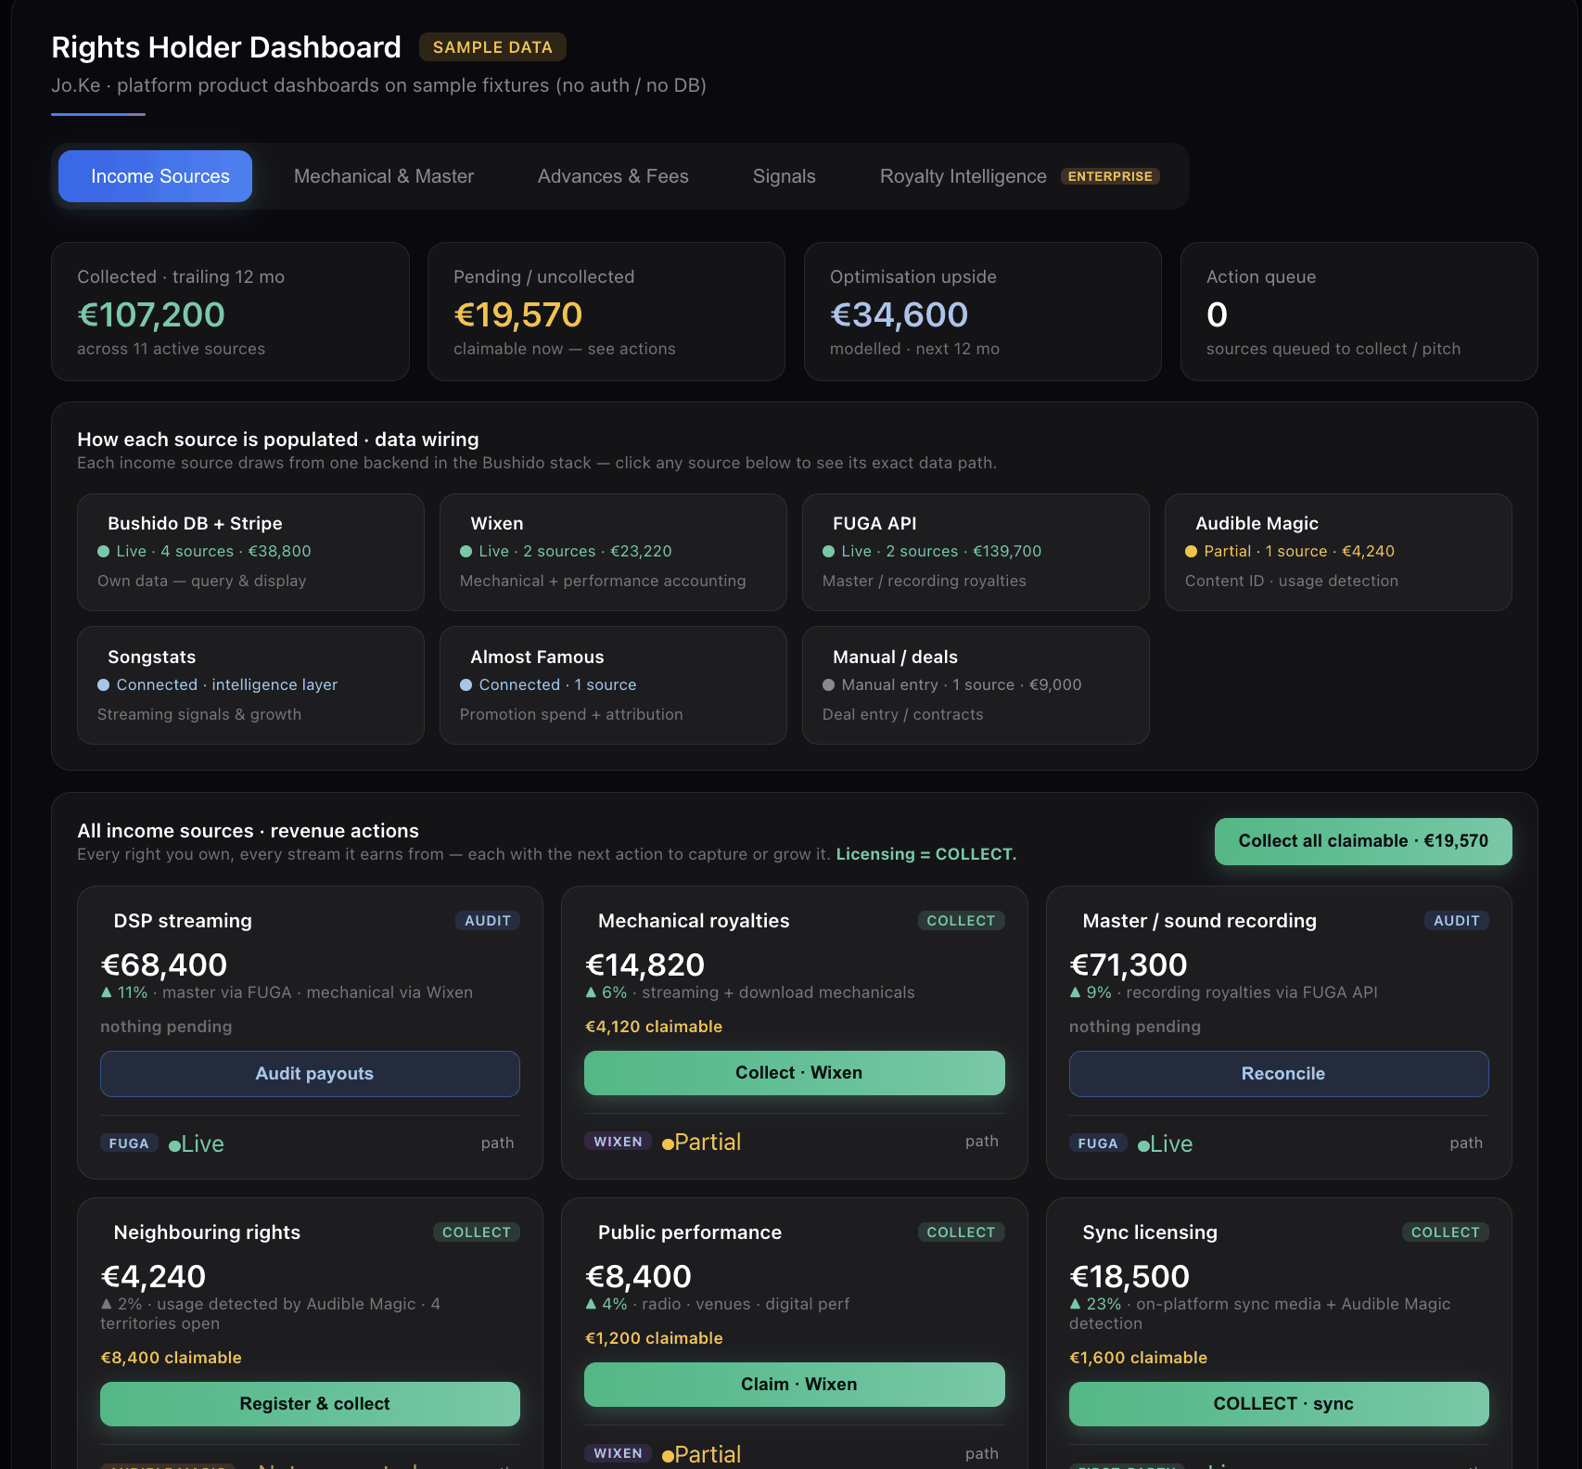Click the COLLECT · sync button

(x=1279, y=1404)
